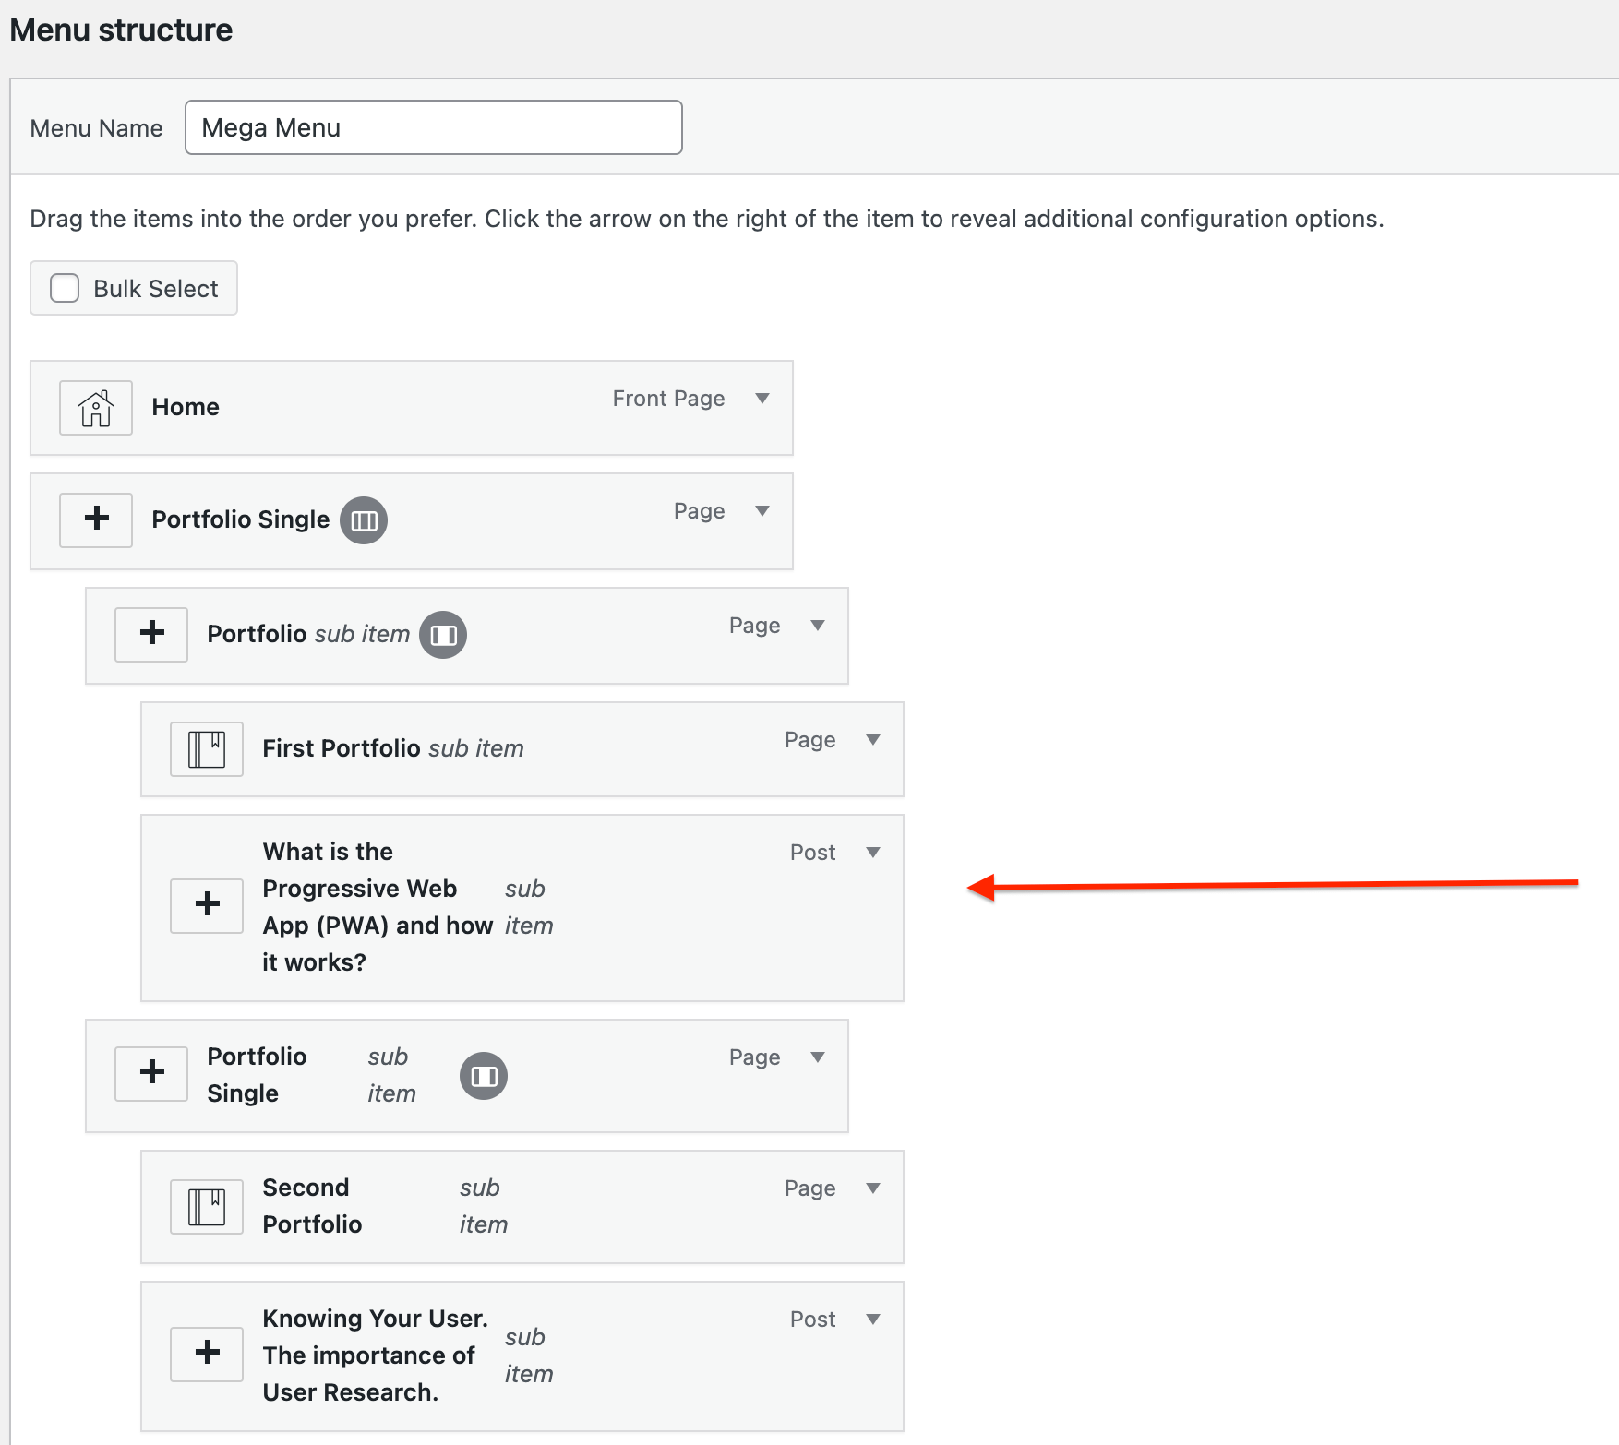Enable the Bulk Select checkbox
Viewport: 1619px width, 1445px height.
pos(65,288)
